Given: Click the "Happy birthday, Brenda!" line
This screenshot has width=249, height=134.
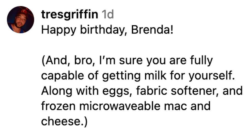Looking at the screenshot, I should (107, 30).
